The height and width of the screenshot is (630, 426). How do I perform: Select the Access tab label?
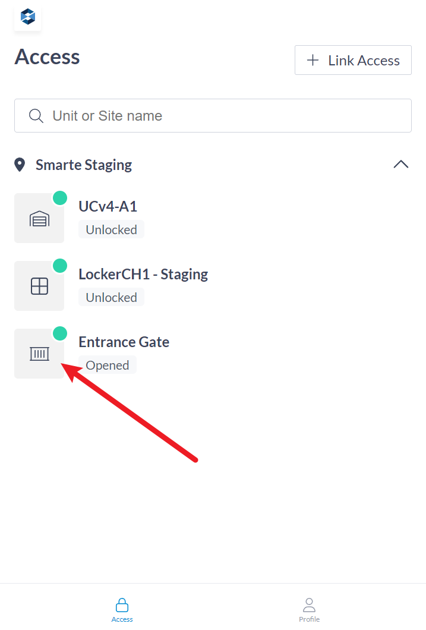[122, 619]
